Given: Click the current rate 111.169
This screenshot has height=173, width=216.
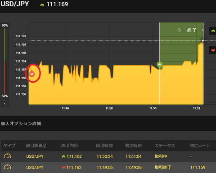Looking at the screenshot, I should pyautogui.click(x=57, y=4).
